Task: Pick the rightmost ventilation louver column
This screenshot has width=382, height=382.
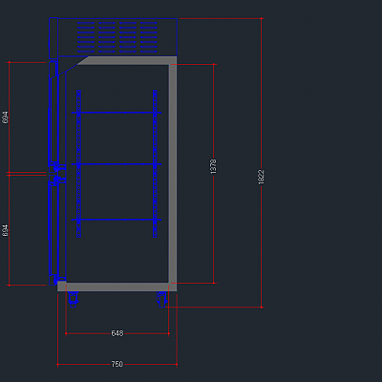Action: coord(149,37)
